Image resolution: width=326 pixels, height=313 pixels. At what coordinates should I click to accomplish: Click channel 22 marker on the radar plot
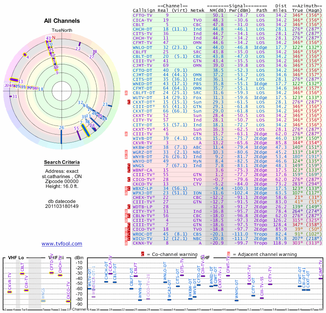[x=80, y=44]
